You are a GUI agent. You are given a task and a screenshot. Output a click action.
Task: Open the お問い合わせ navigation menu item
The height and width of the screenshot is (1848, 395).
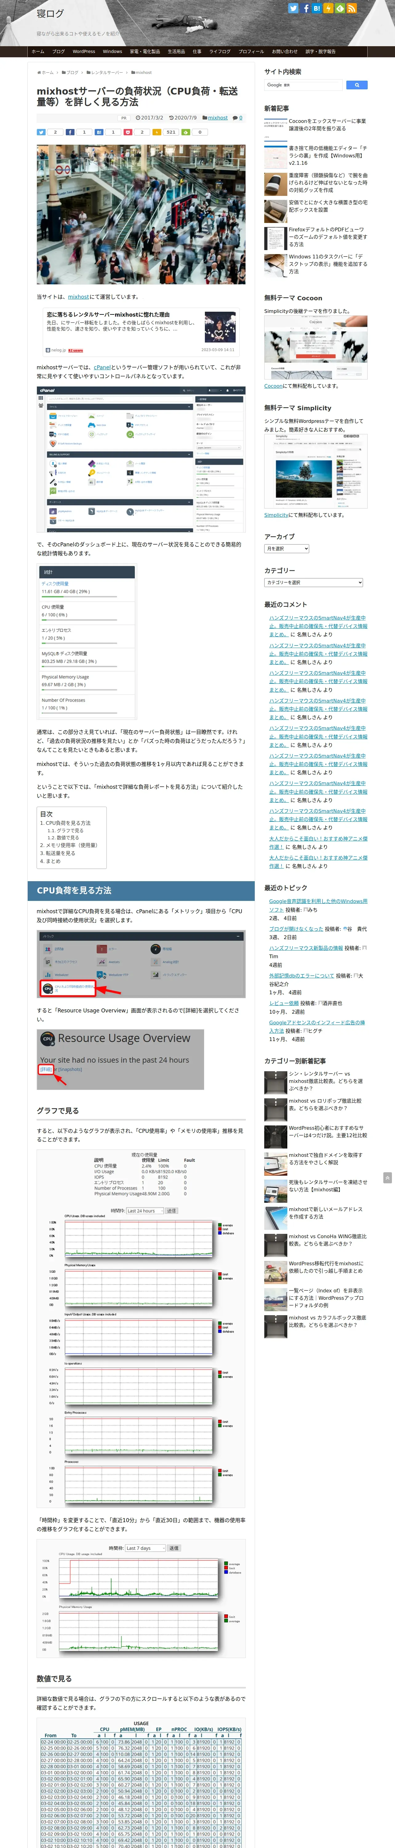point(285,52)
